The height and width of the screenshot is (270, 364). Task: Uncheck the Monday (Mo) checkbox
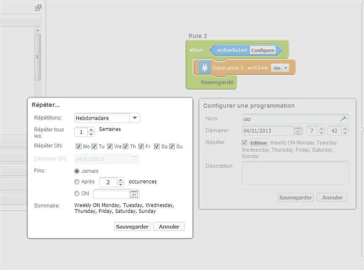[79, 147]
